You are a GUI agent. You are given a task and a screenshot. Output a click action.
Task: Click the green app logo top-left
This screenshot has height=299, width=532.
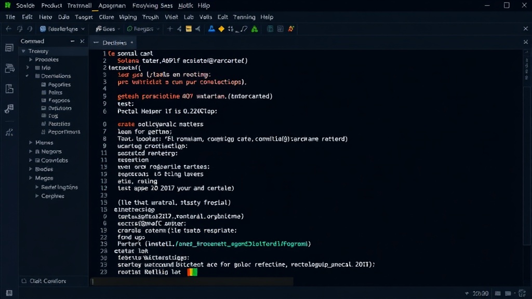(x=7, y=5)
